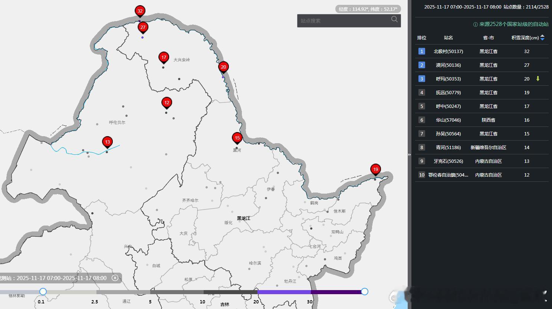This screenshot has height=309, width=552.
Task: Click the 大庆 label on the map
Action: pyautogui.click(x=184, y=233)
